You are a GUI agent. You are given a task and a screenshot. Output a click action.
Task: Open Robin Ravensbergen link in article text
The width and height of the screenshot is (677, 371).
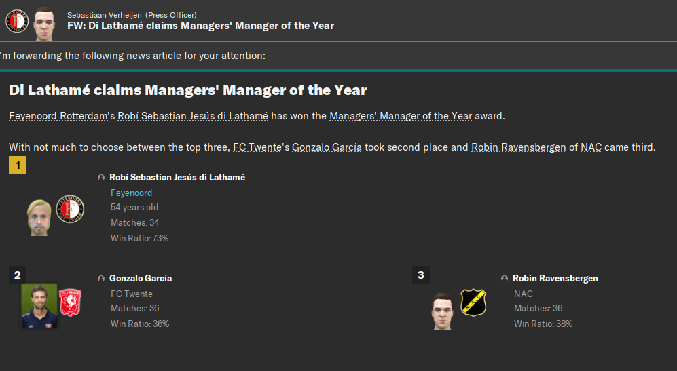coord(518,147)
